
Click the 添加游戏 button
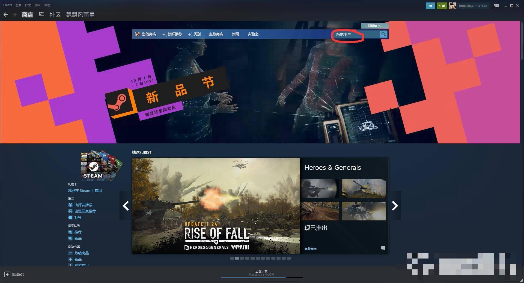point(14,275)
